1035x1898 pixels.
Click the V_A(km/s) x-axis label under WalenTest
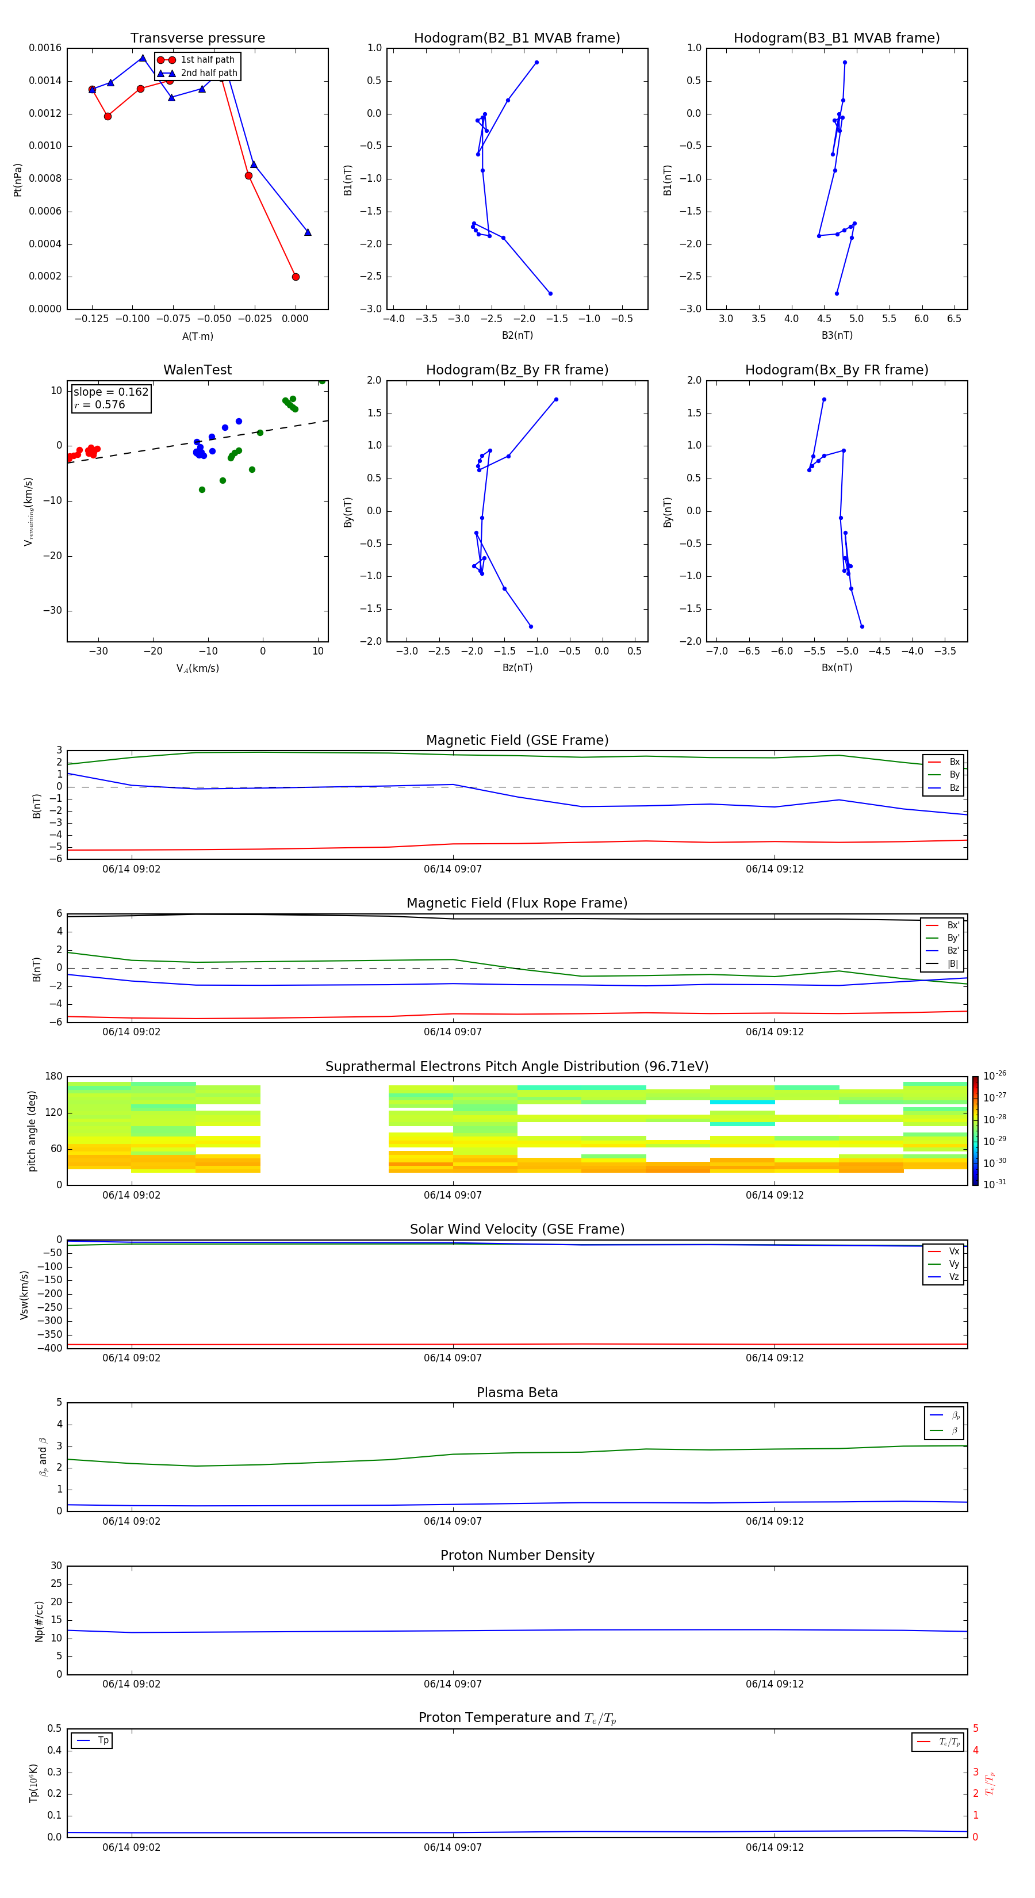tap(197, 668)
